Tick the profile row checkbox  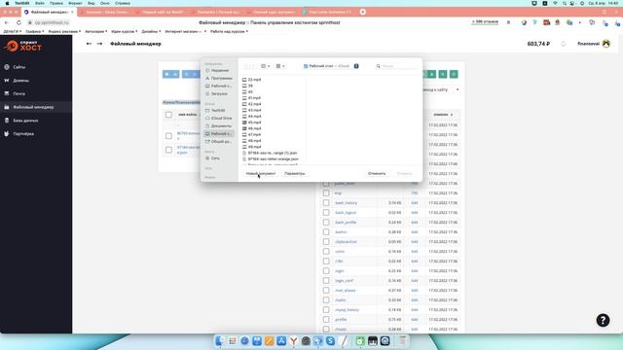(x=326, y=320)
